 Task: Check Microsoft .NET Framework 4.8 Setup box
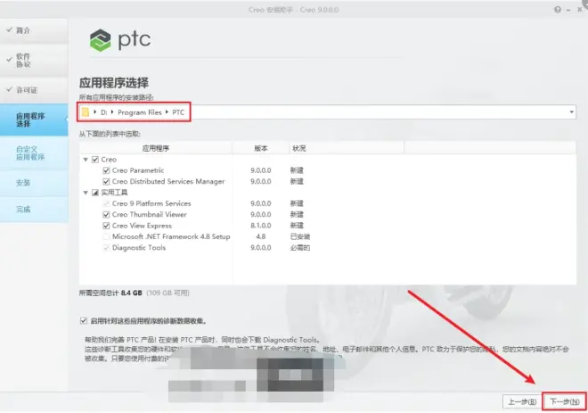click(106, 236)
